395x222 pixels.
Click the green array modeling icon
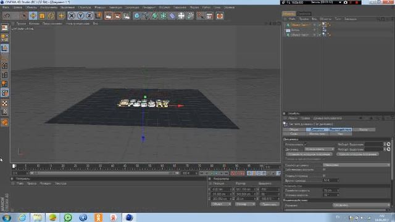coord(164,16)
